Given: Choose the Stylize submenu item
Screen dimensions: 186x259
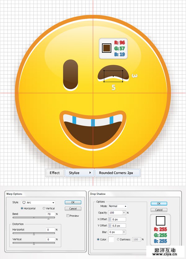Looking at the screenshot, I should 79,173.
